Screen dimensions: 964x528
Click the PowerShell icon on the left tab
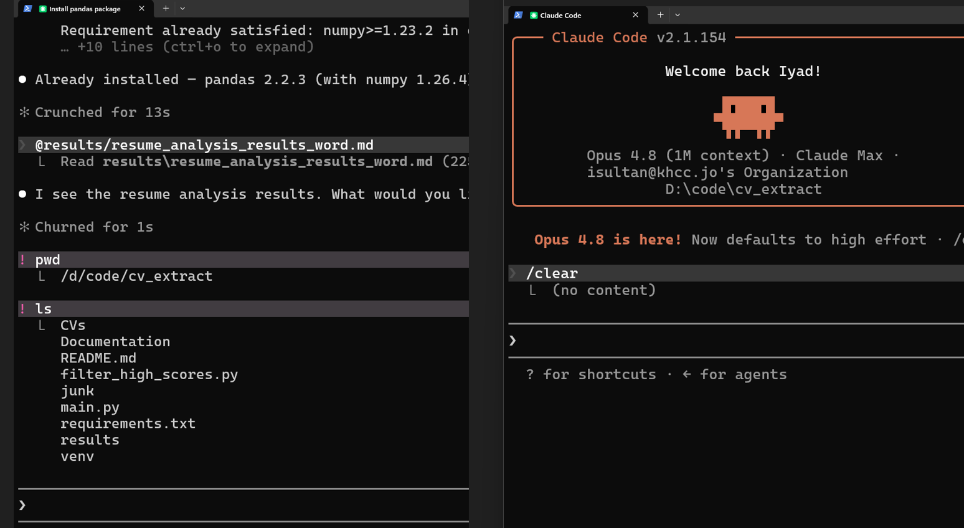pyautogui.click(x=28, y=9)
